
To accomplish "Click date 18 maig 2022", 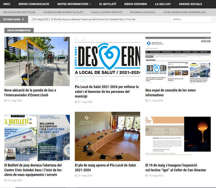I will point(156,176).
